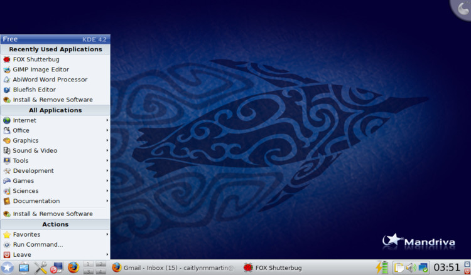The height and width of the screenshot is (275, 471).
Task: Expand the Sound & Video submenu
Action: coord(55,151)
